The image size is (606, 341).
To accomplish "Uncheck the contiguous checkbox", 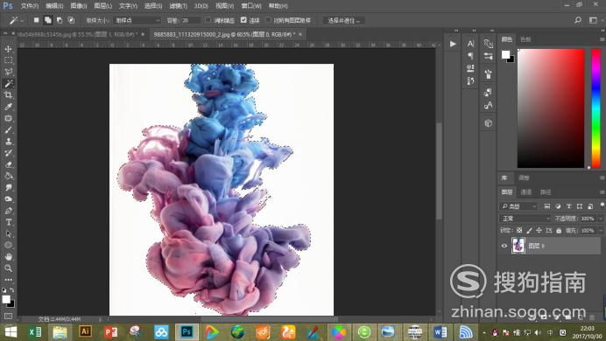I will pyautogui.click(x=243, y=19).
